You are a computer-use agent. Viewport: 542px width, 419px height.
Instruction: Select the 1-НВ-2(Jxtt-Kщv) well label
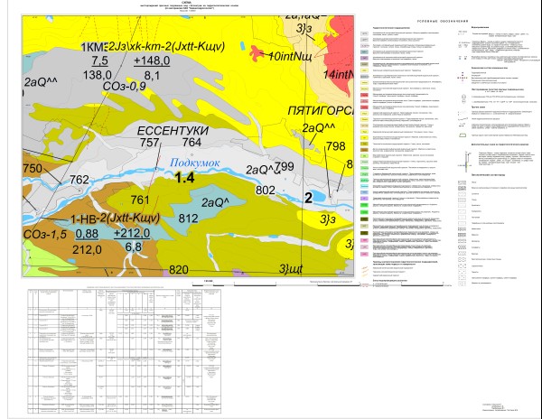click(x=115, y=219)
